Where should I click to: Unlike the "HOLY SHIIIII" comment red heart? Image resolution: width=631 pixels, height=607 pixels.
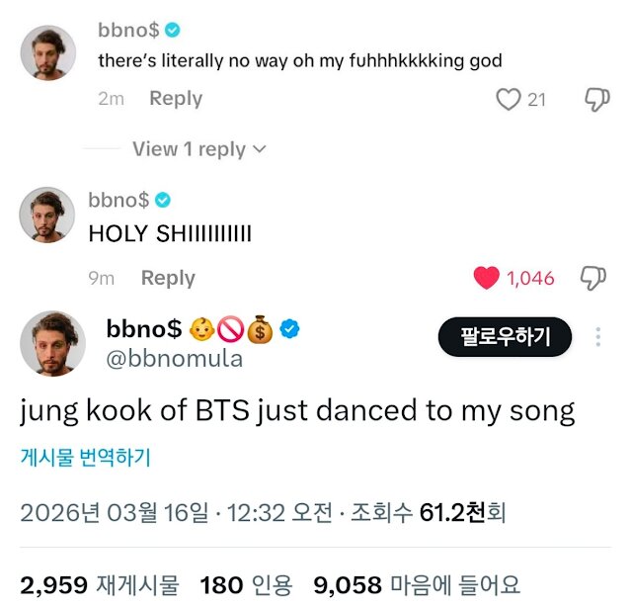click(x=487, y=278)
